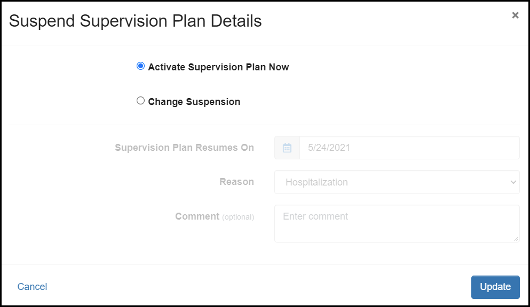530x307 pixels.
Task: Click the Enter comment placeholder text
Action: pos(315,216)
